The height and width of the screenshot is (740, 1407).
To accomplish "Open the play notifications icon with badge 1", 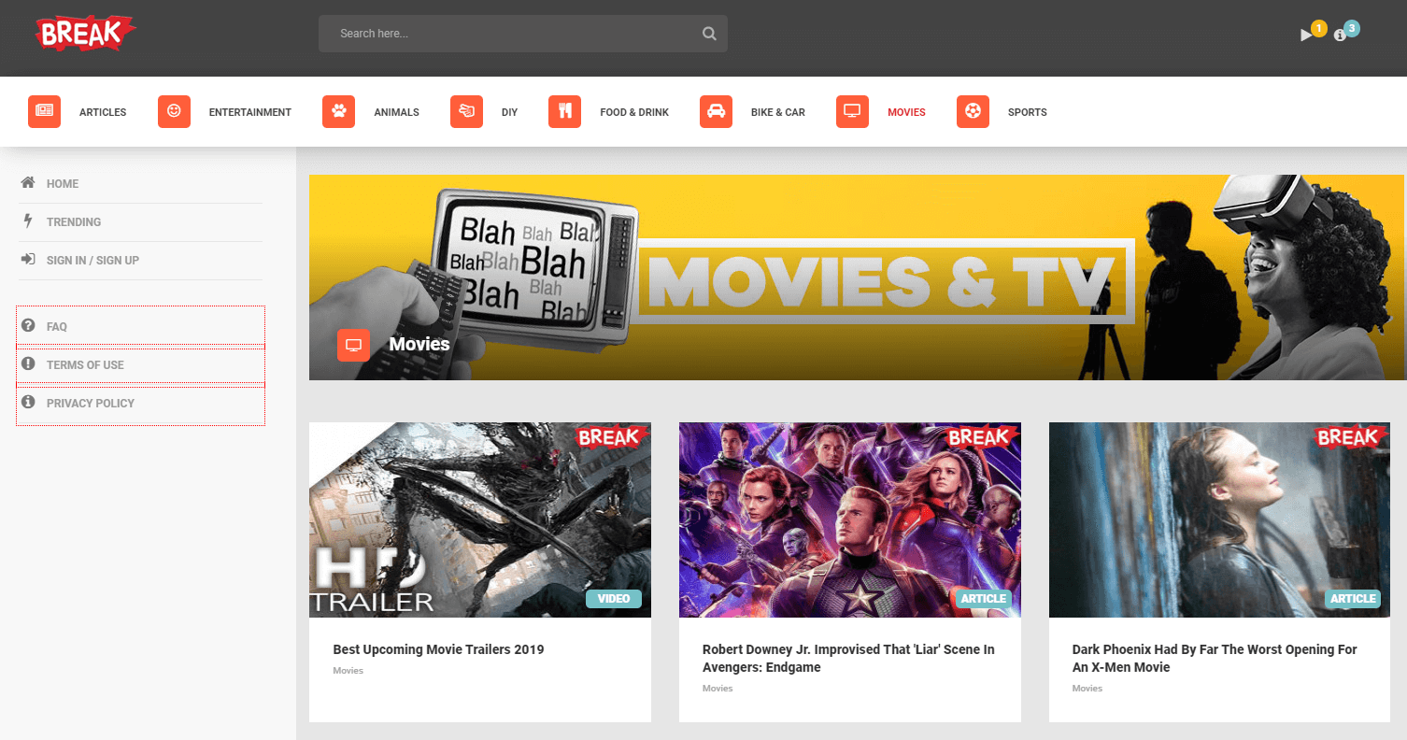I will (x=1307, y=34).
